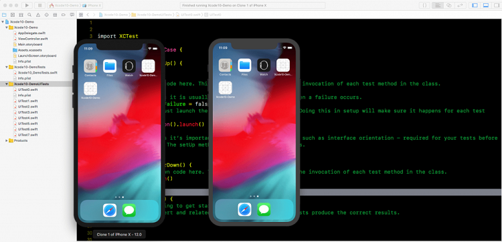Expand the Products group
The height and width of the screenshot is (242, 502).
(7, 140)
